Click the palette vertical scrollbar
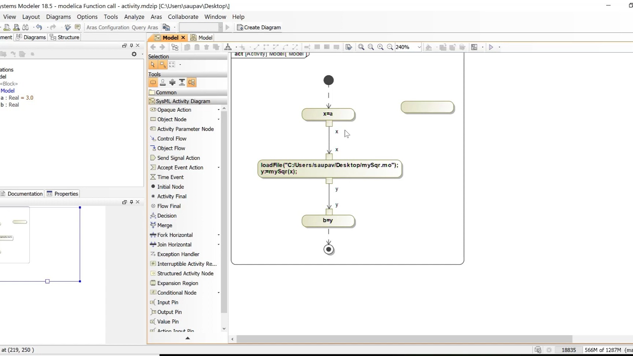 click(224, 212)
